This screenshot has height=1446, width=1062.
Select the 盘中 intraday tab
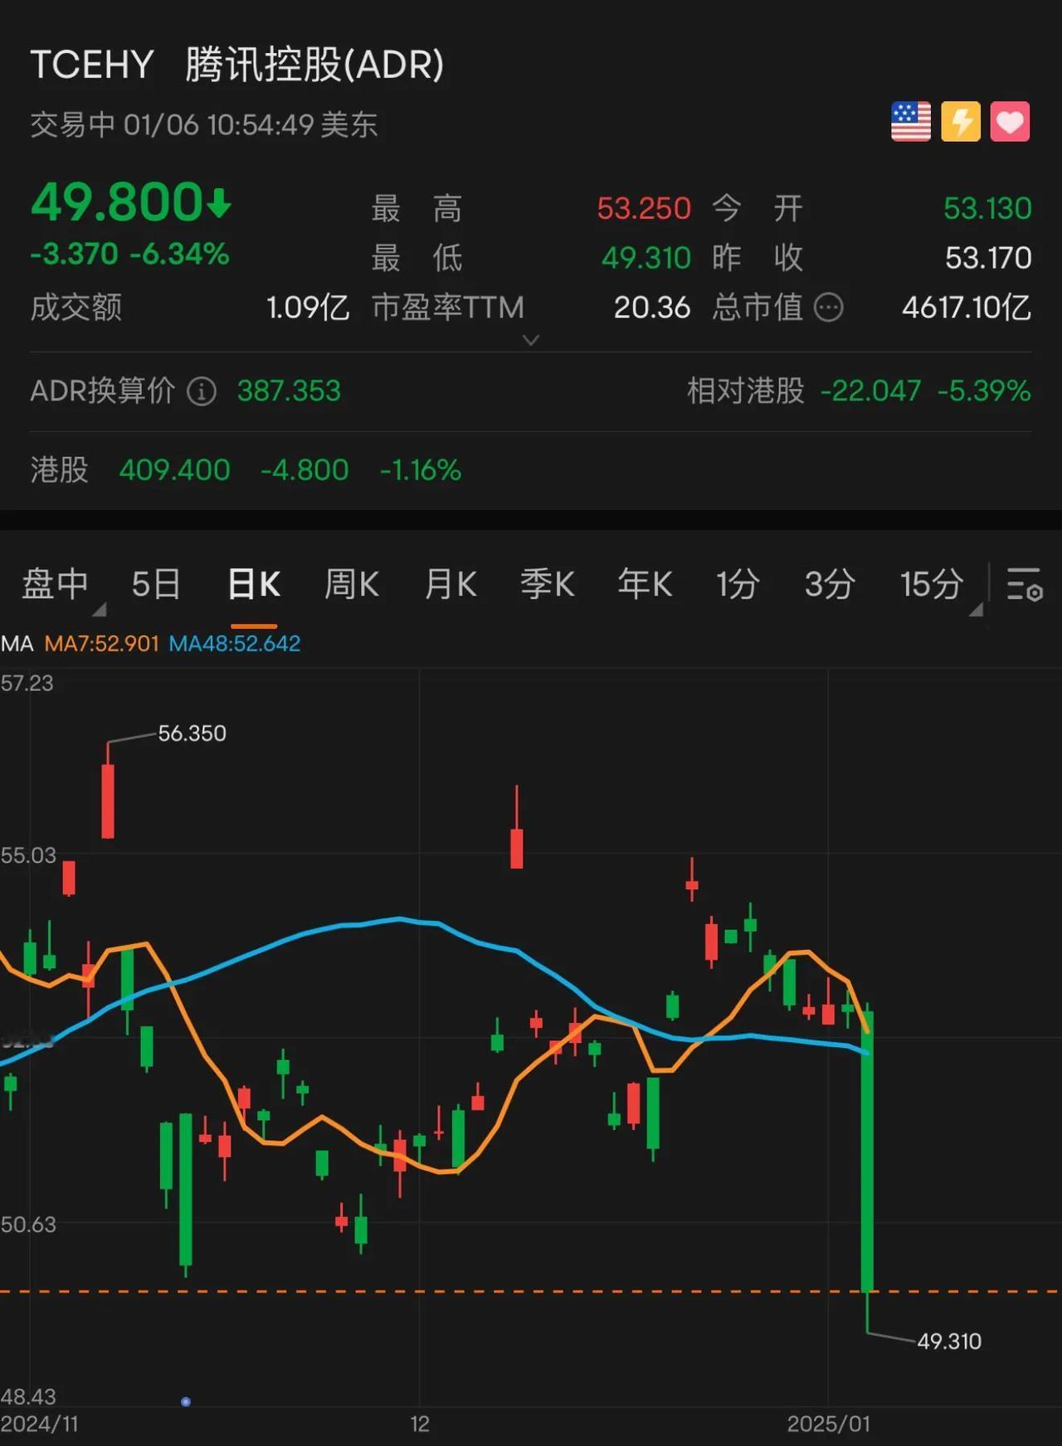click(x=55, y=584)
